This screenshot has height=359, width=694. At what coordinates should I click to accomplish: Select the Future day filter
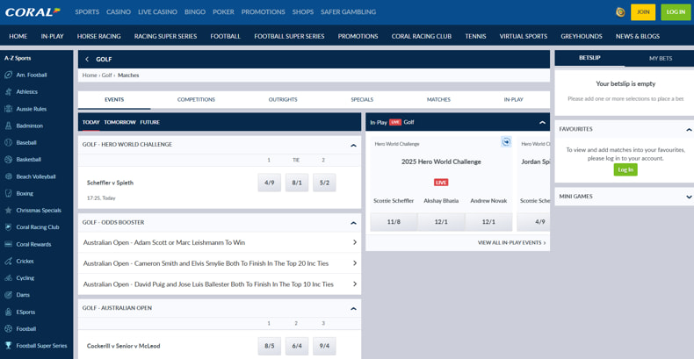point(150,123)
